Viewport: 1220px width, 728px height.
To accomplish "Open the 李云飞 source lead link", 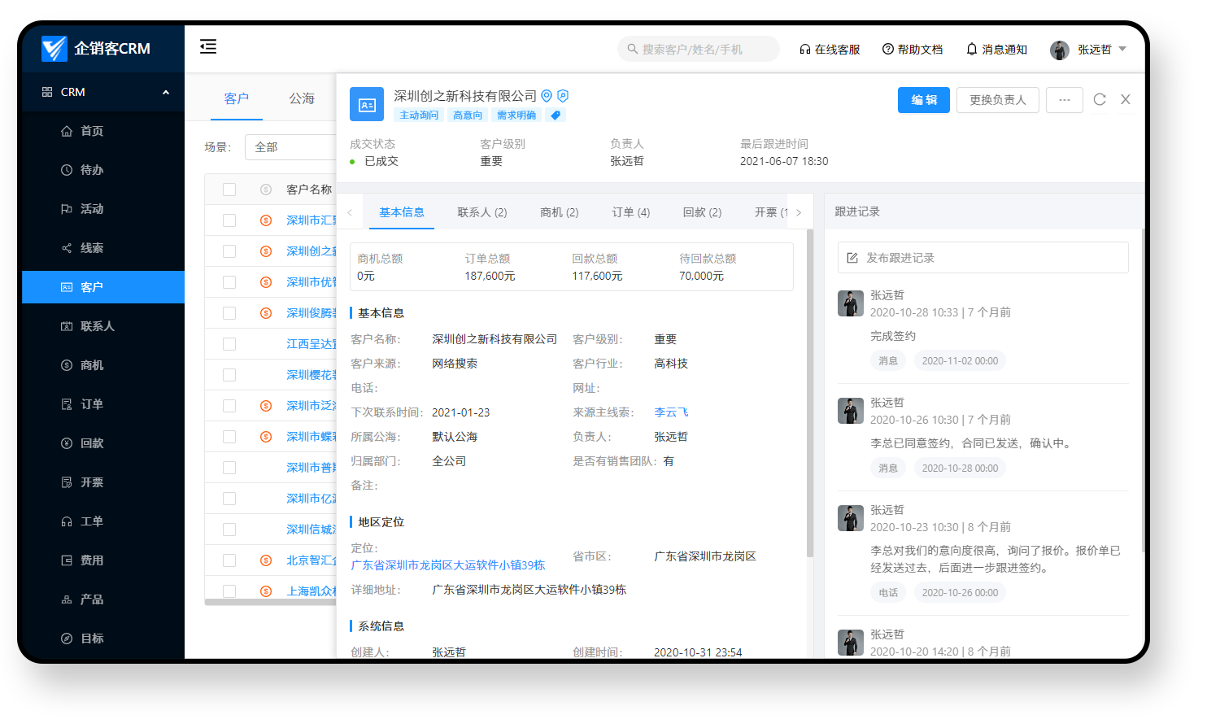I will click(x=671, y=412).
